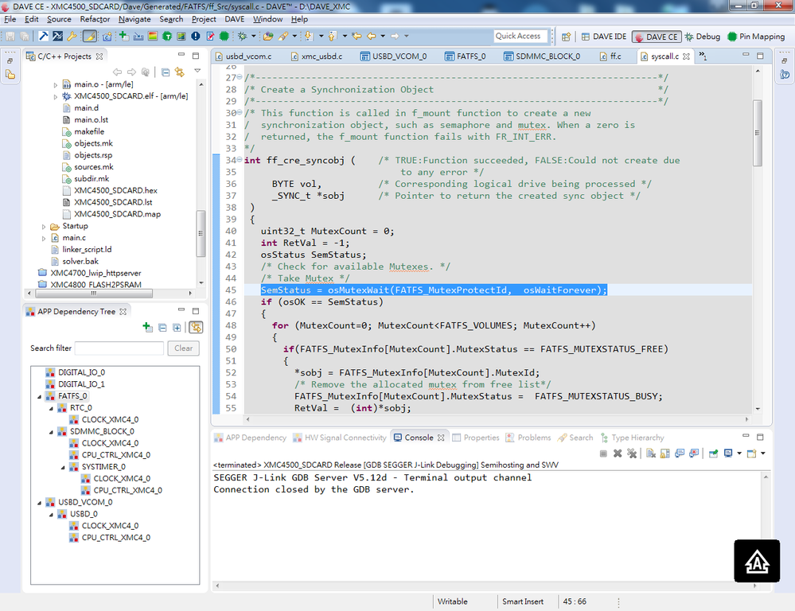
Task: Toggle the highlighted brush icon in main toolbar
Action: [90, 36]
